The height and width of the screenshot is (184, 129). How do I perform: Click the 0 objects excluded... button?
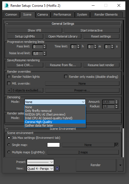click(27, 90)
